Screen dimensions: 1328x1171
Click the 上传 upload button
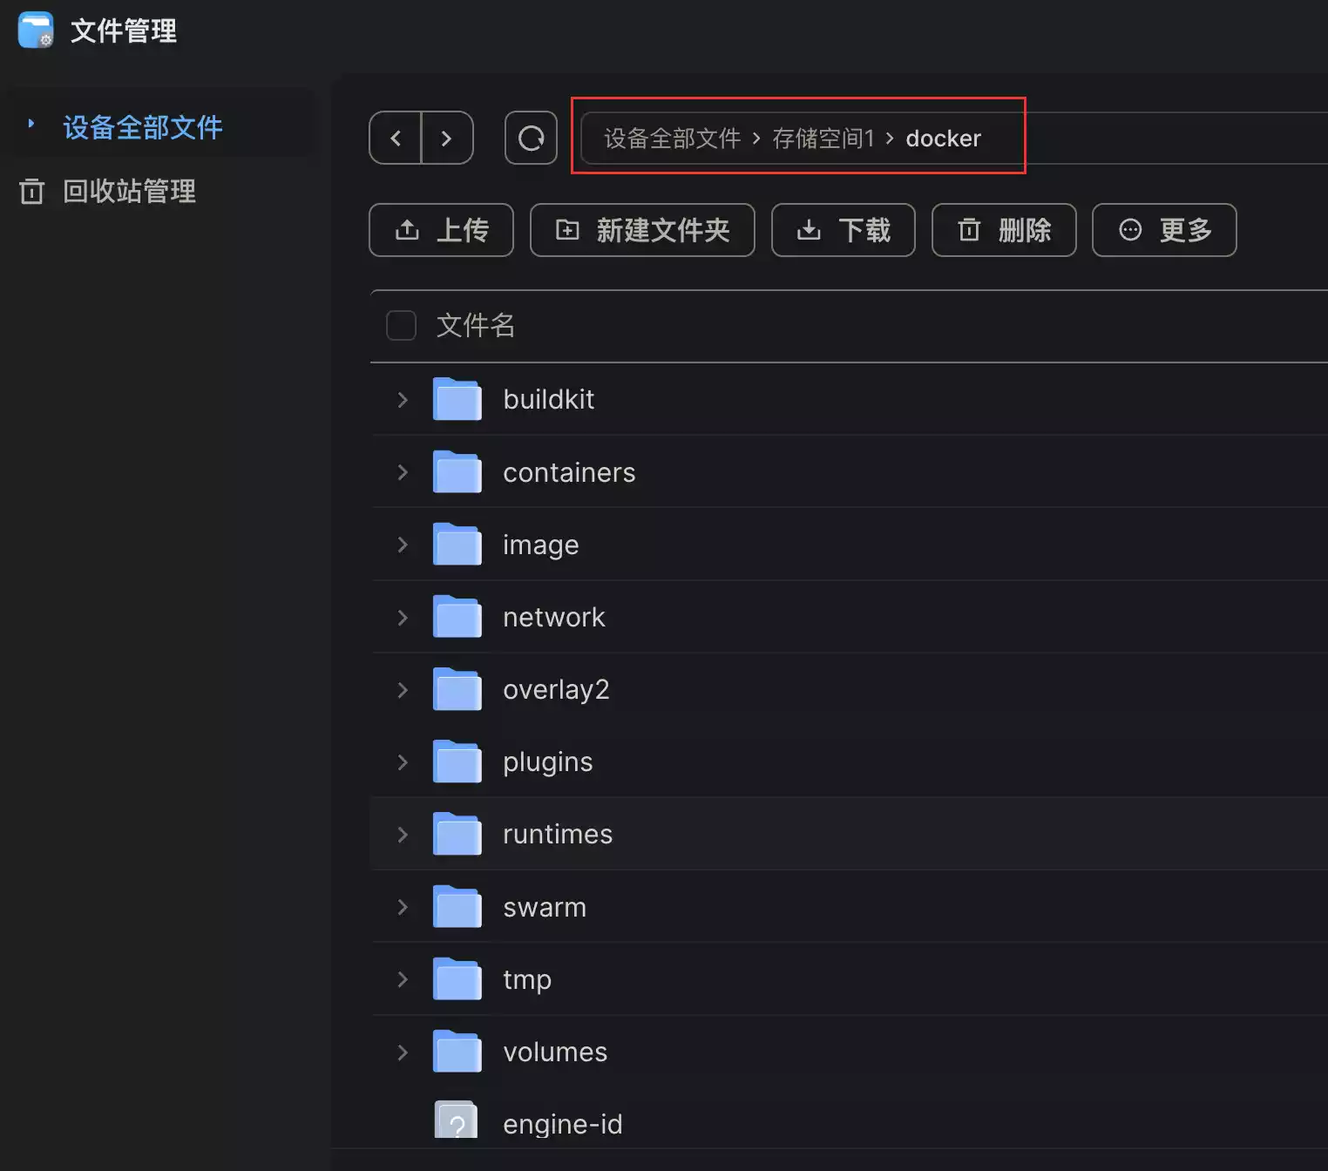(441, 230)
